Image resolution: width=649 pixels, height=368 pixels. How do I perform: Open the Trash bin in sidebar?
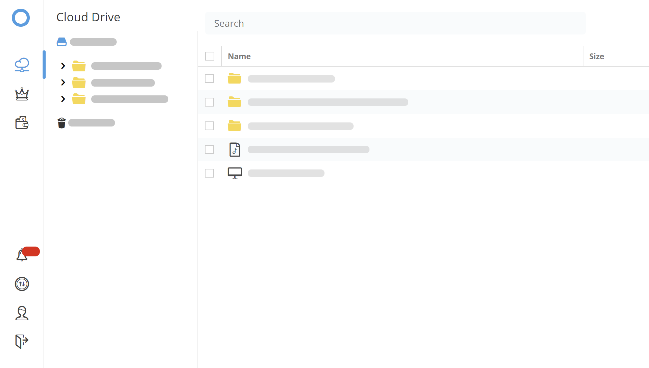(x=62, y=123)
